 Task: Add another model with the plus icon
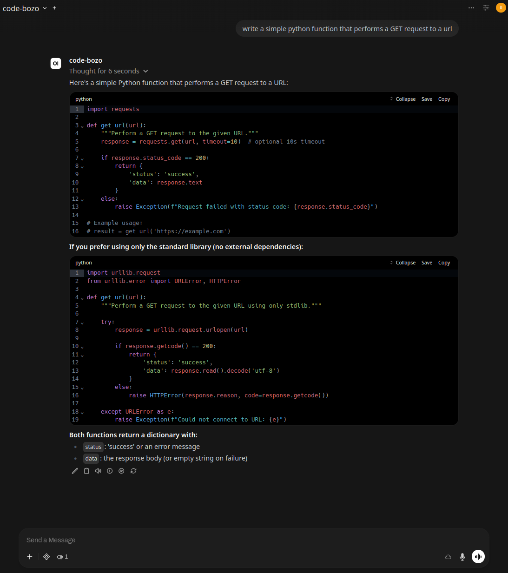click(x=54, y=8)
